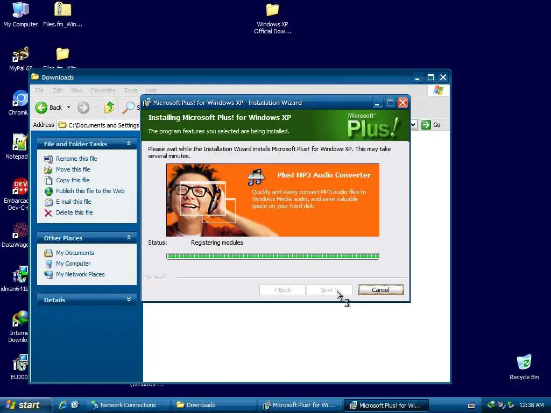The height and width of the screenshot is (413, 551).
Task: Click Move this file link
Action: coord(73,169)
